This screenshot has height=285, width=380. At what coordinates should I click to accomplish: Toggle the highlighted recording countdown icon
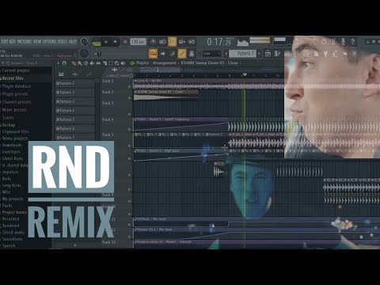pyautogui.click(x=172, y=42)
